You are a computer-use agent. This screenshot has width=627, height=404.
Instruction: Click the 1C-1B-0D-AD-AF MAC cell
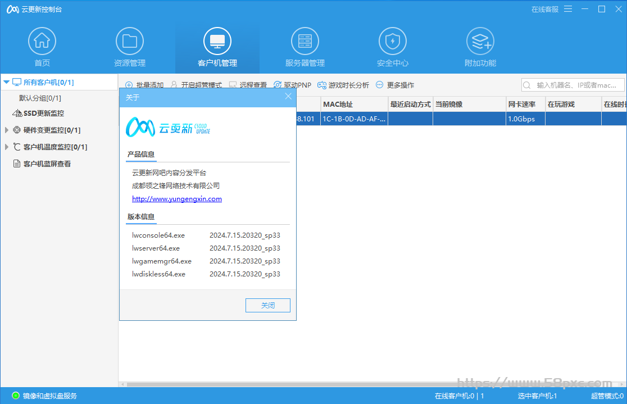355,119
